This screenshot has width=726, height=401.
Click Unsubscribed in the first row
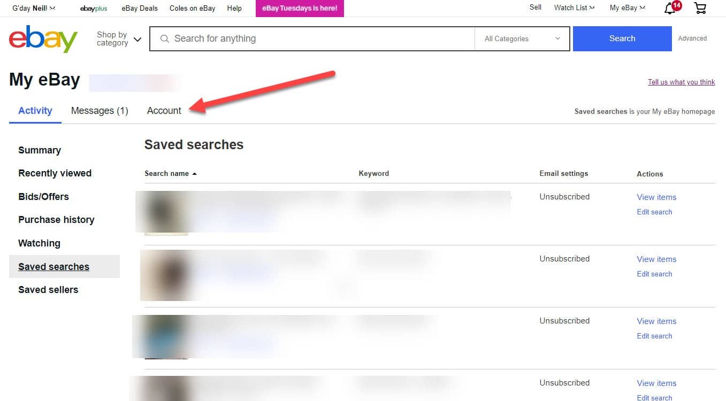pyautogui.click(x=564, y=197)
